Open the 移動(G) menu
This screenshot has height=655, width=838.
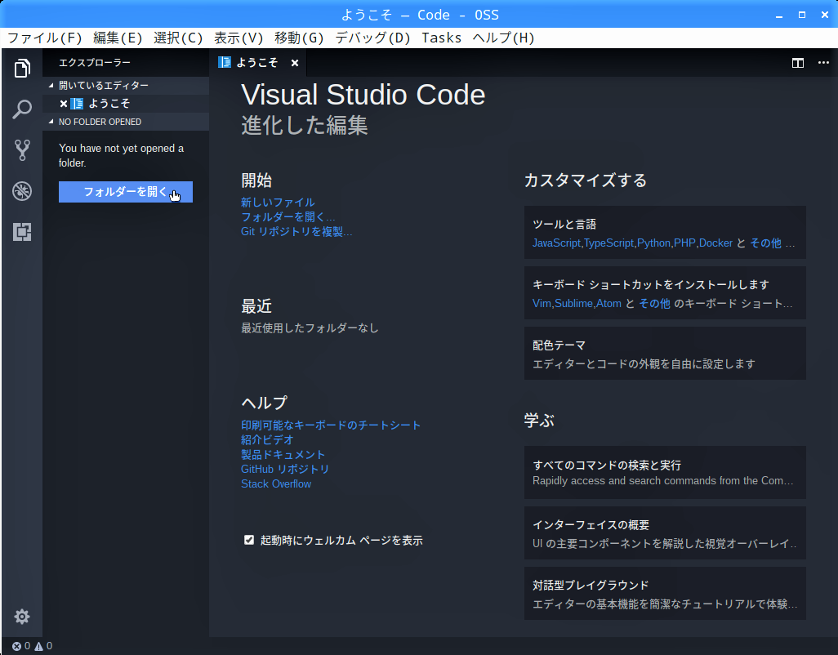(x=299, y=38)
